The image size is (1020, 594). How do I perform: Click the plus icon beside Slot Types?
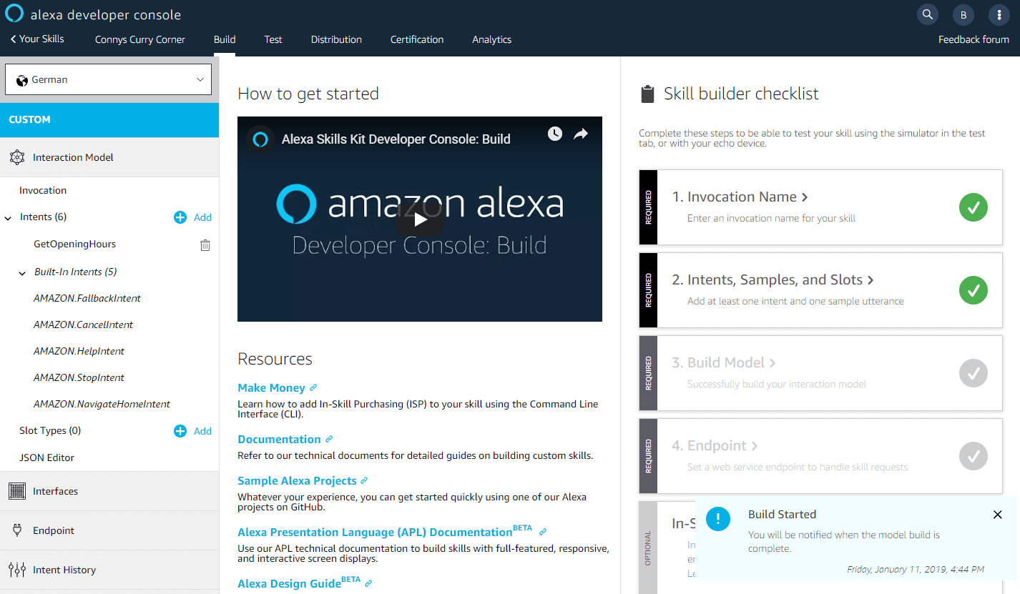(180, 431)
